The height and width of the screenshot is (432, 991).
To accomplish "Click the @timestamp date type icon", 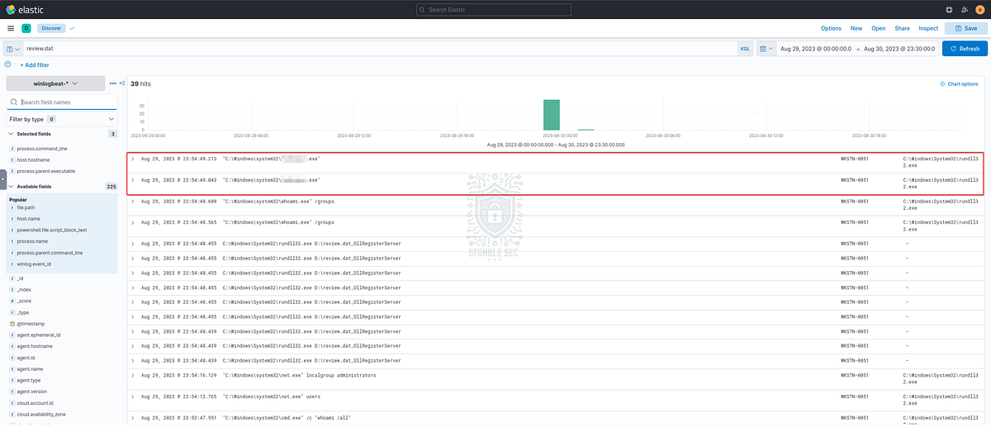I will tap(12, 324).
